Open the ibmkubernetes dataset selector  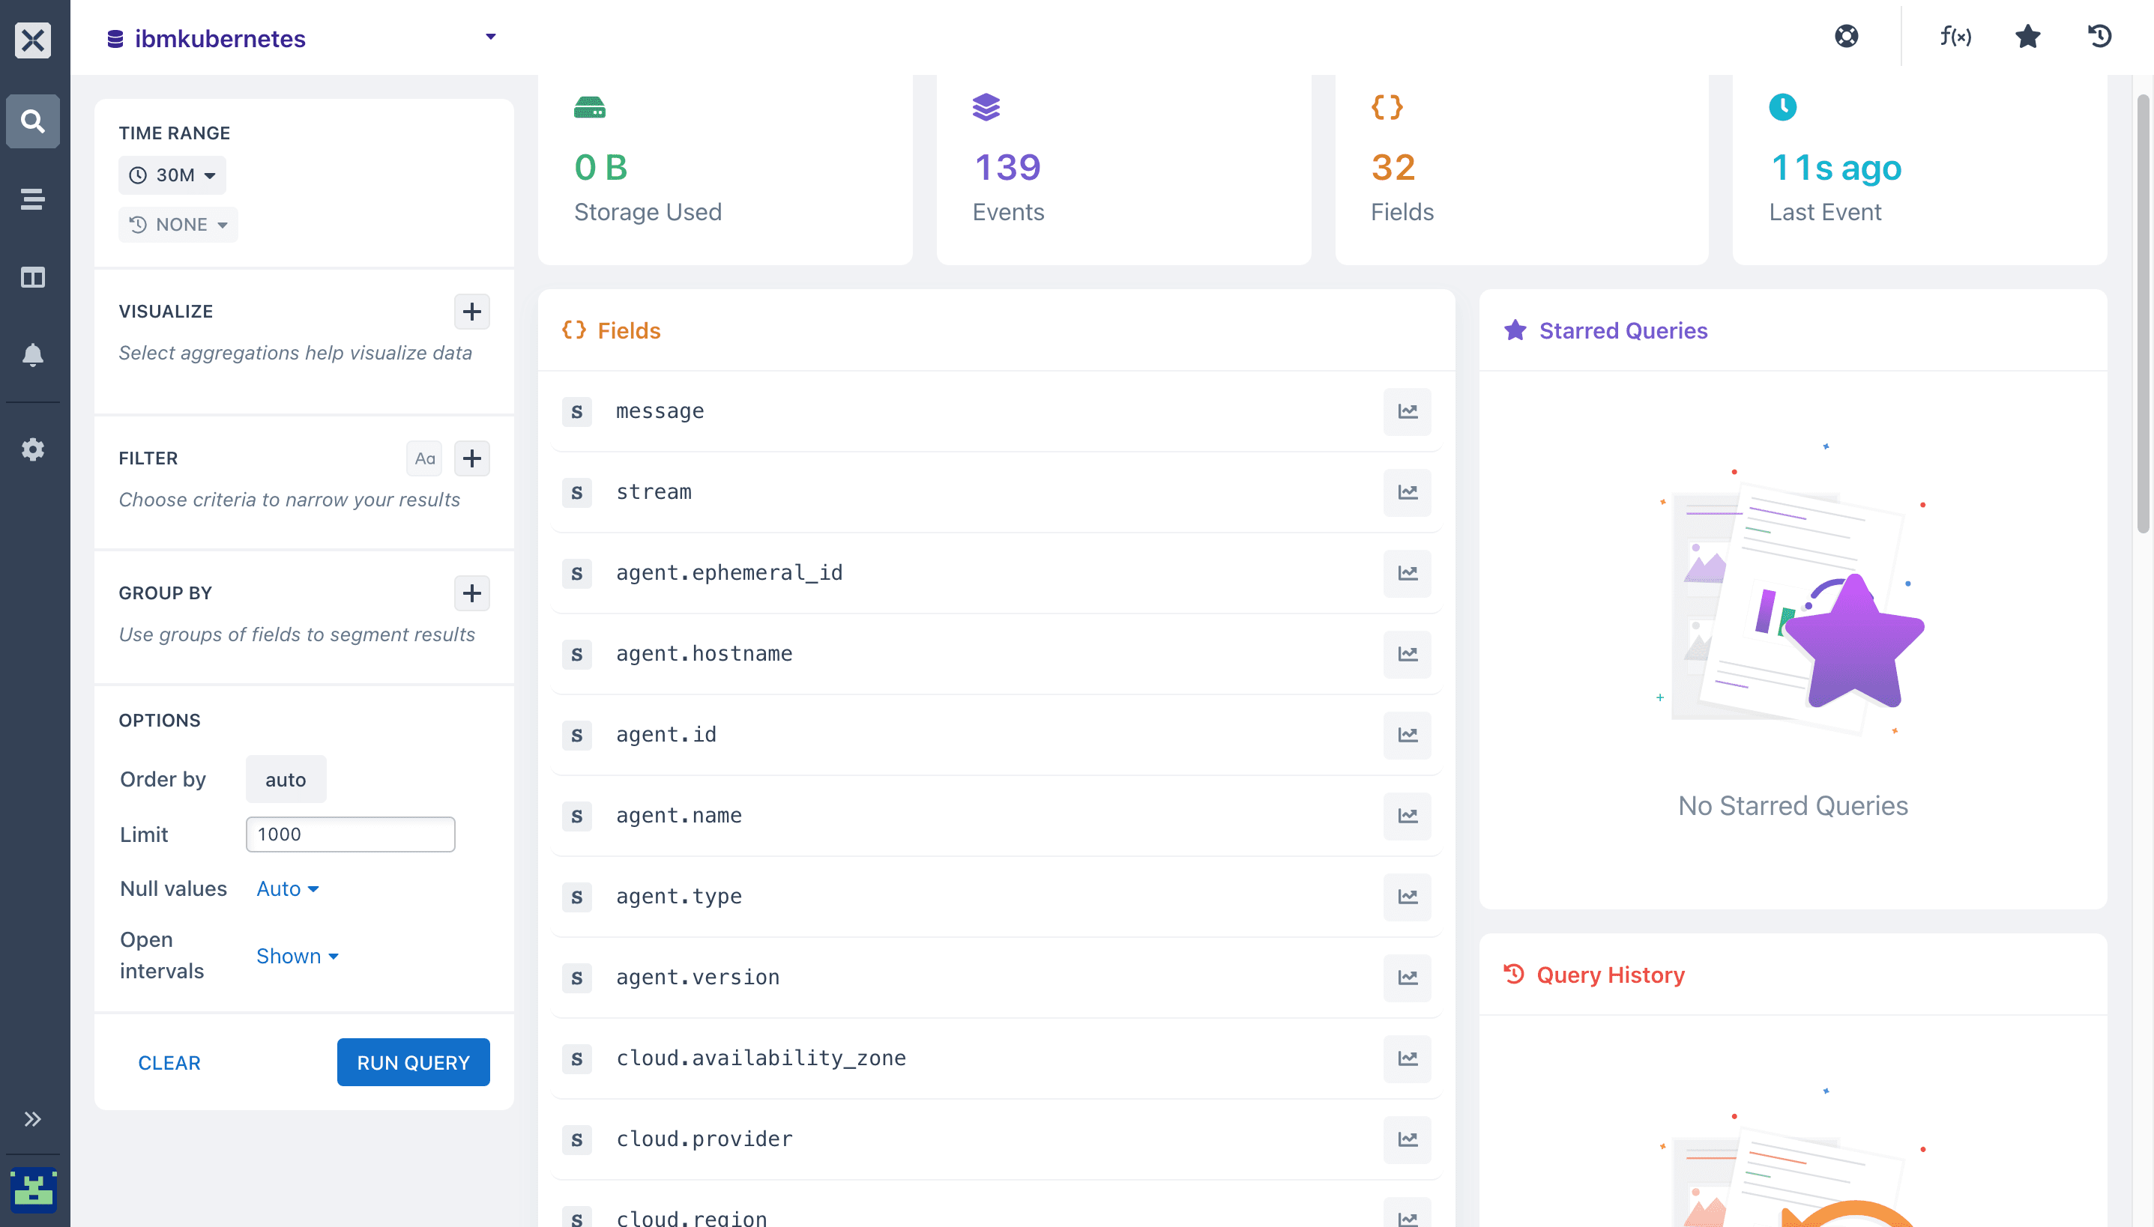pos(302,38)
